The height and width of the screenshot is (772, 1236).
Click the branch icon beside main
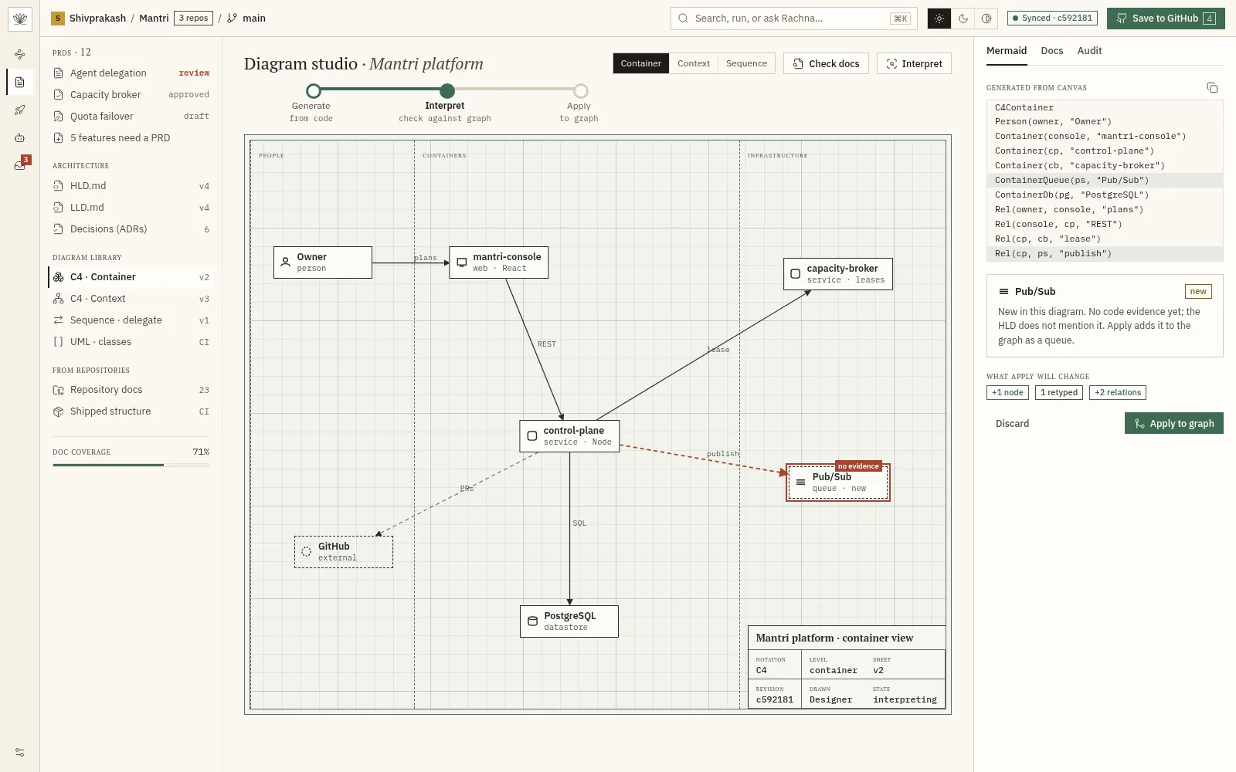click(x=232, y=19)
